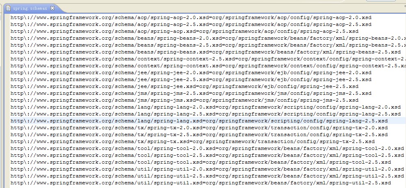Click the line keyed schema/lang/spring-lang-2.5.xsd
406x188 pixels.
pyautogui.click(x=206, y=114)
